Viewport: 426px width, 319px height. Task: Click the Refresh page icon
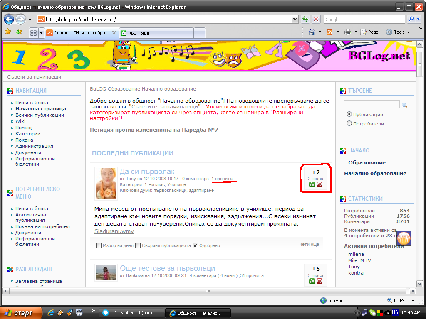[x=305, y=19]
